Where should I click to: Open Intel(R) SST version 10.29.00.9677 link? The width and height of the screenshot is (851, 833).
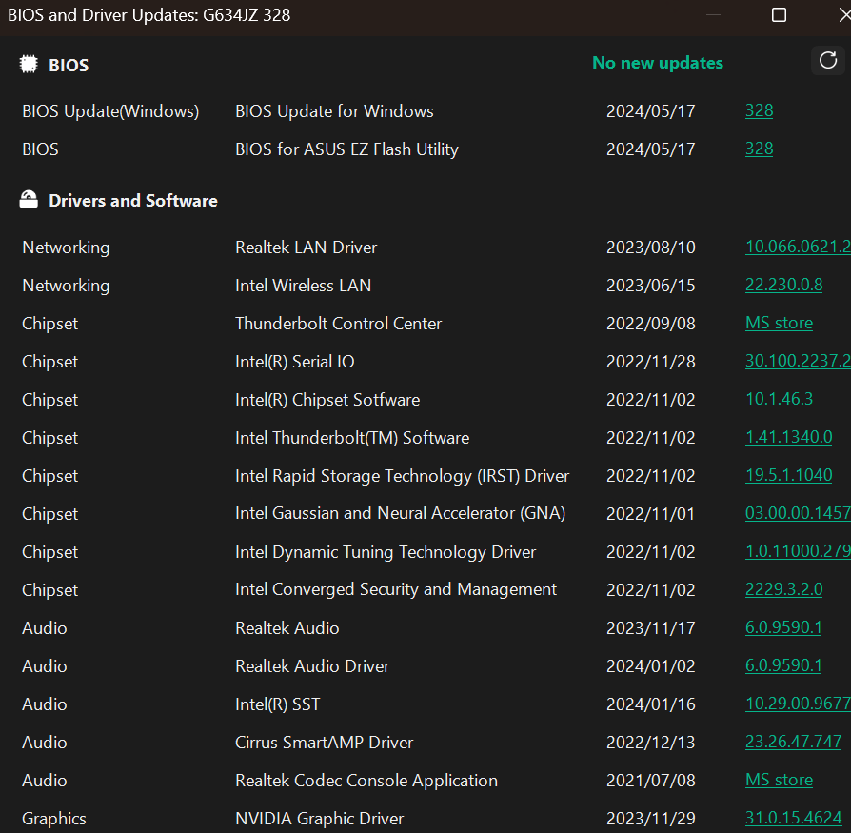point(798,704)
